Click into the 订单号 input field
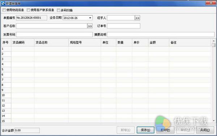217x136 pixels. (x=124, y=26)
